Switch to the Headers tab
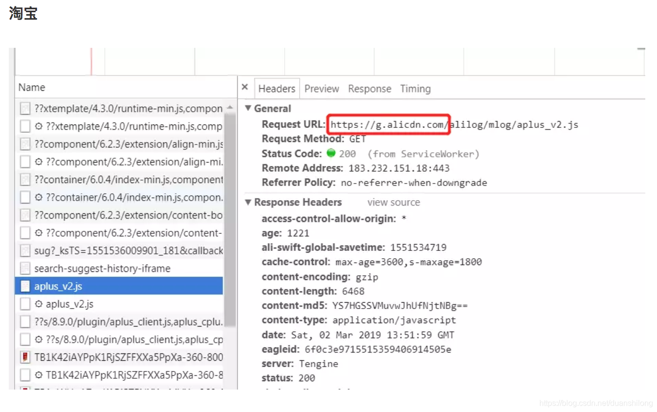 coord(277,89)
